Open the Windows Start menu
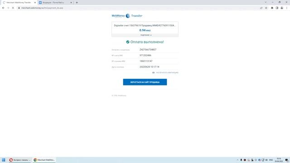 pos(4,160)
